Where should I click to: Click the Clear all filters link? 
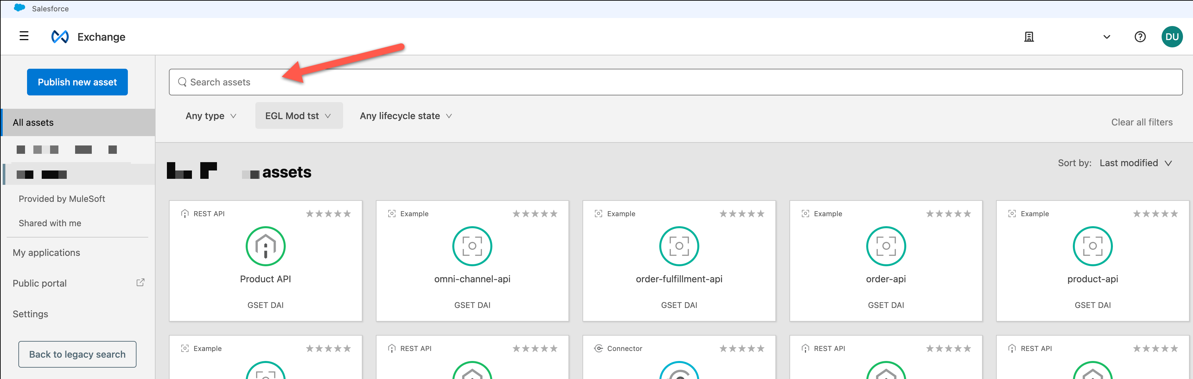tap(1142, 122)
